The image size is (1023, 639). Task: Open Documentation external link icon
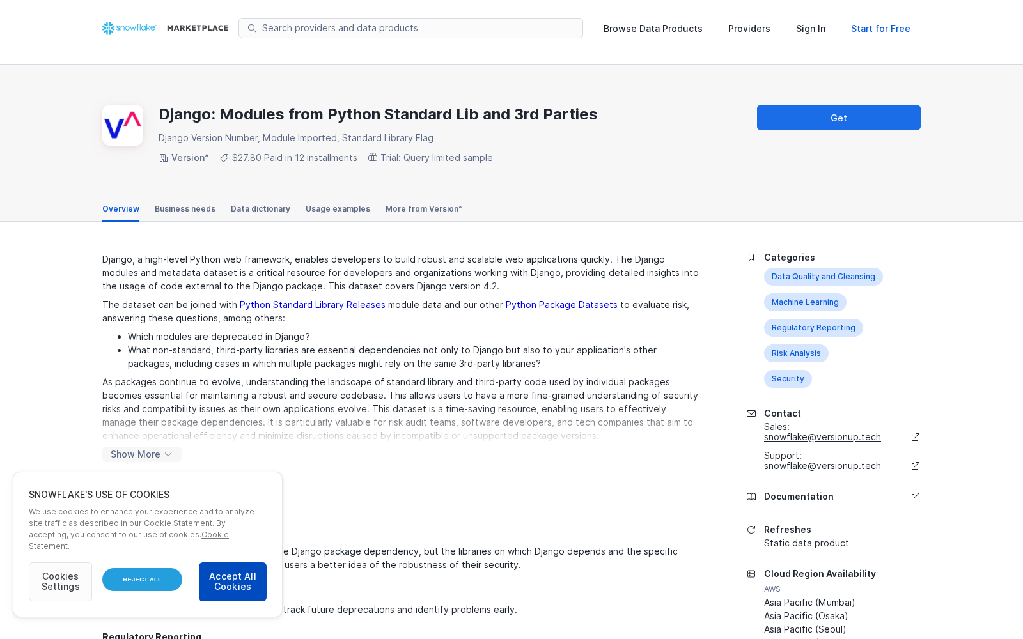coord(916,497)
